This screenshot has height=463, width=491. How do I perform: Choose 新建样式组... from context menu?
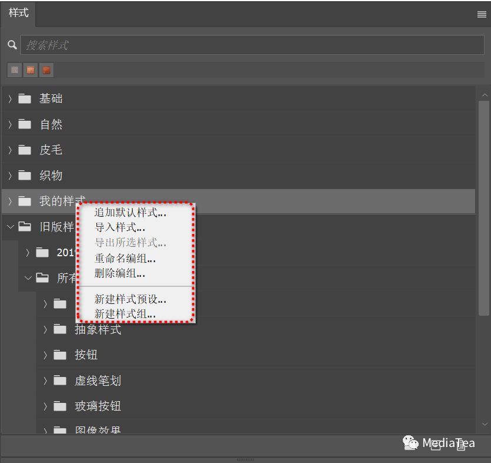[x=125, y=314]
